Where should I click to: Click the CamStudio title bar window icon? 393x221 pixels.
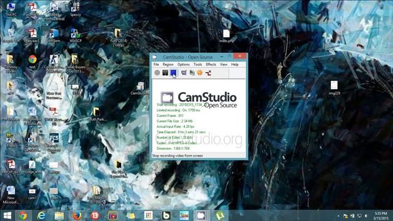(x=155, y=57)
